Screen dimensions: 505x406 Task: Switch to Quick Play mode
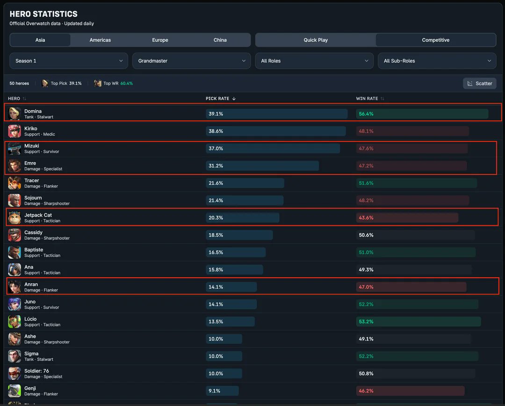pyautogui.click(x=315, y=40)
